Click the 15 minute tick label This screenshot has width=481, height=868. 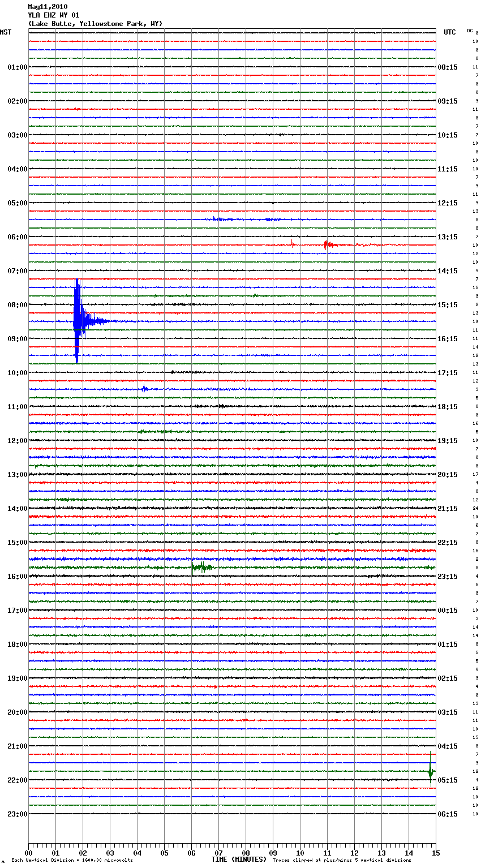click(x=435, y=853)
